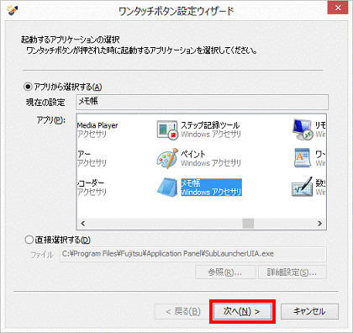This screenshot has height=333, width=353.
Task: Click the app list's left scroll arrow
Action: [82, 224]
